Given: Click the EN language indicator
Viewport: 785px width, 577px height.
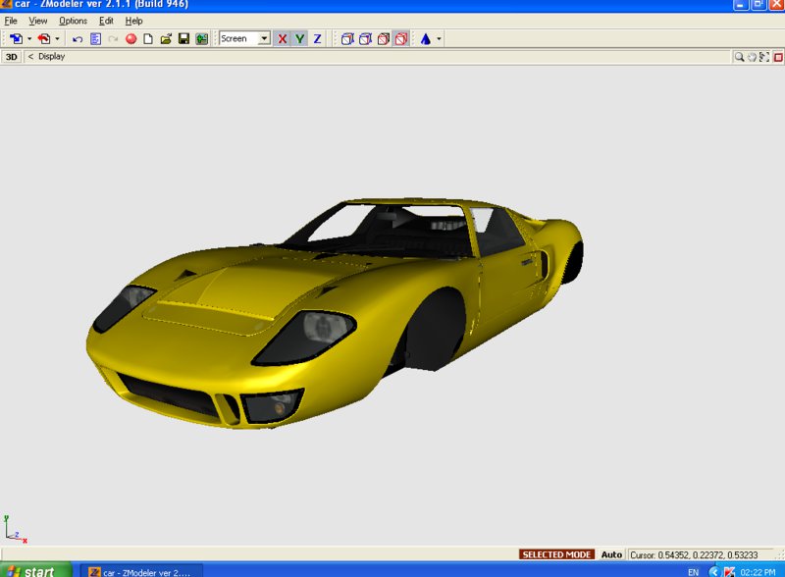Looking at the screenshot, I should click(x=694, y=572).
